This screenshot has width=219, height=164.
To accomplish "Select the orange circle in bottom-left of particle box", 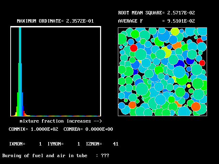I will point(132,105).
